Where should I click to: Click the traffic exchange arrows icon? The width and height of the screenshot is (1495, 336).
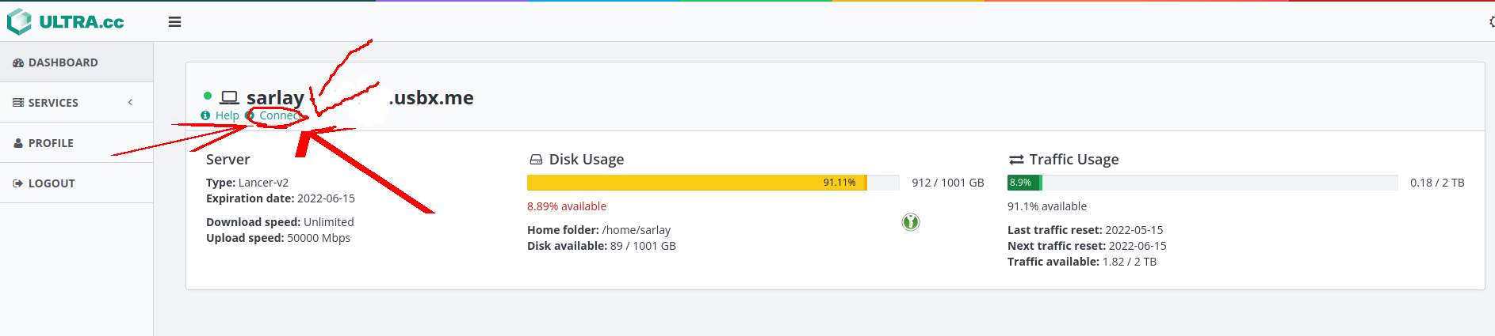[1016, 160]
